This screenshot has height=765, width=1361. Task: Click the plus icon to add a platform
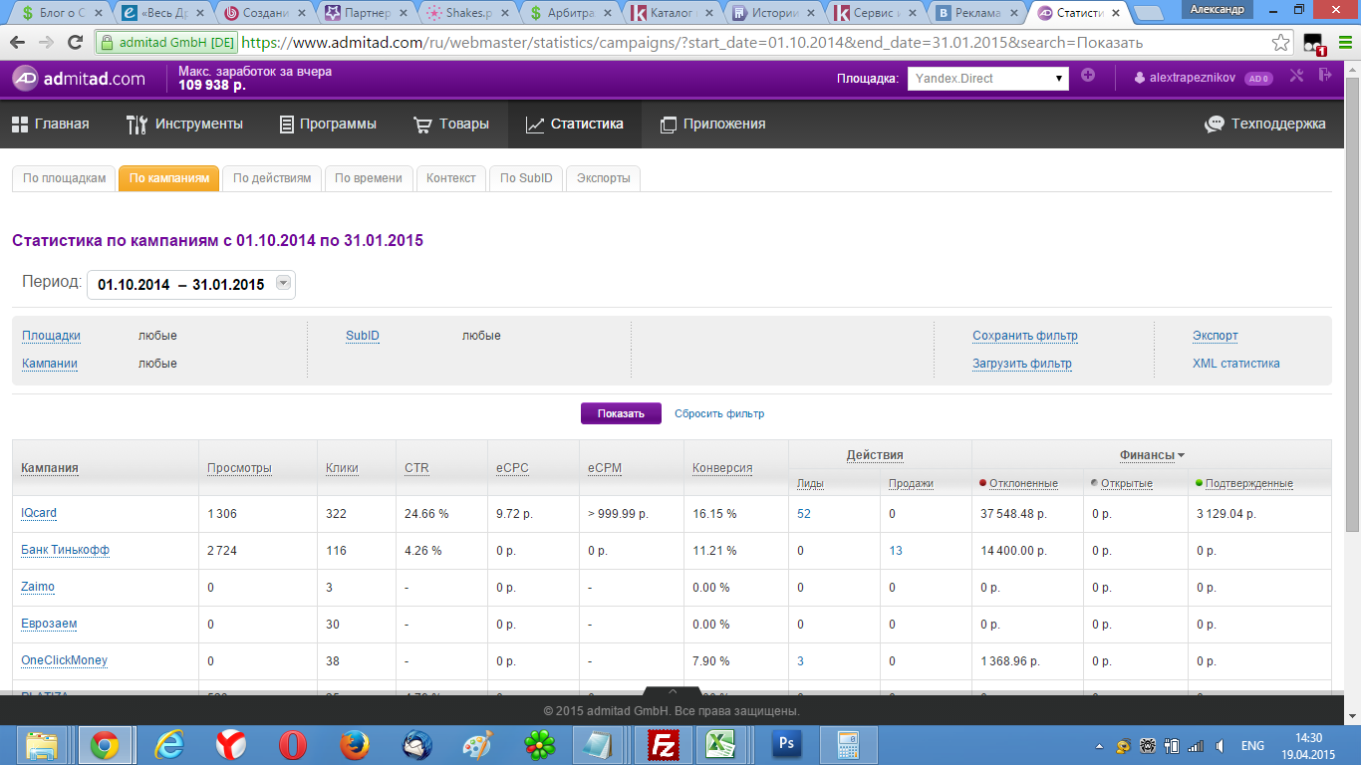[x=1088, y=76]
